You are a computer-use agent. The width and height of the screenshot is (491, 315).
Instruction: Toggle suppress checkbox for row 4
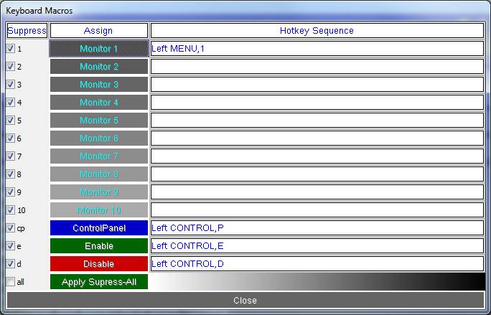[x=11, y=102]
